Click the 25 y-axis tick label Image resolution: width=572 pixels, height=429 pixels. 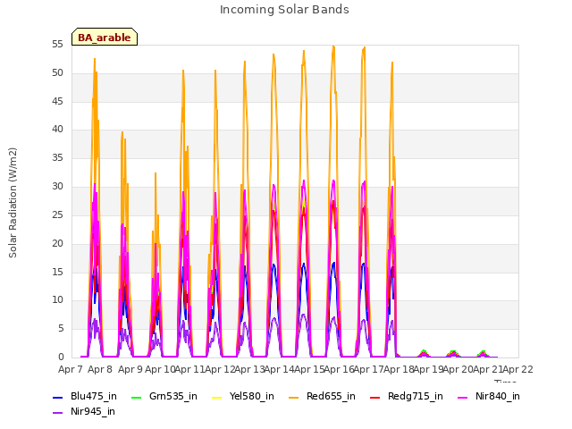[57, 214]
